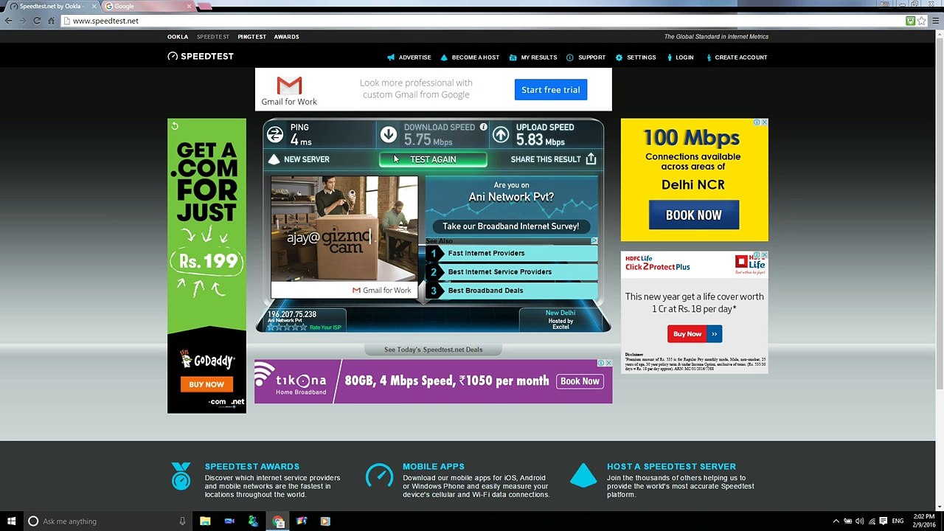The height and width of the screenshot is (531, 944).
Task: Click Take our Broadband Internet Survey
Action: tap(511, 226)
